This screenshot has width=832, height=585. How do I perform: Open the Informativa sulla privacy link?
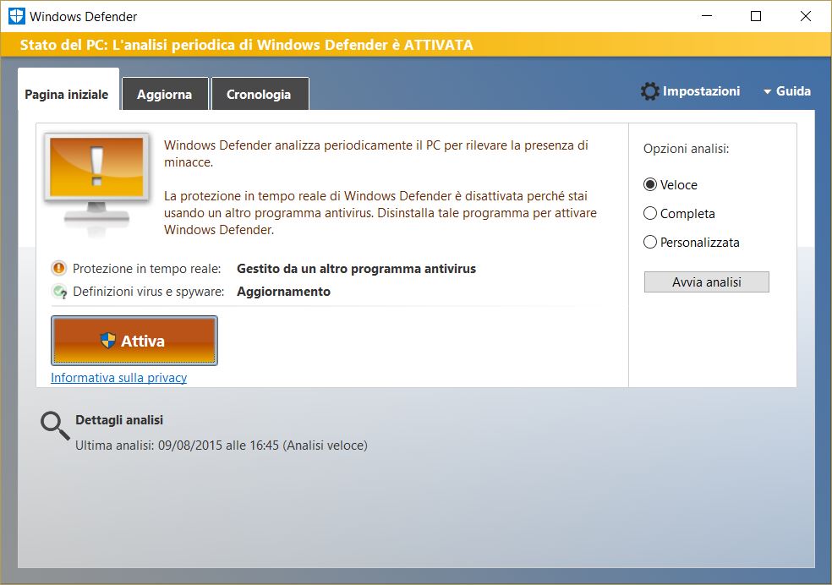(119, 378)
